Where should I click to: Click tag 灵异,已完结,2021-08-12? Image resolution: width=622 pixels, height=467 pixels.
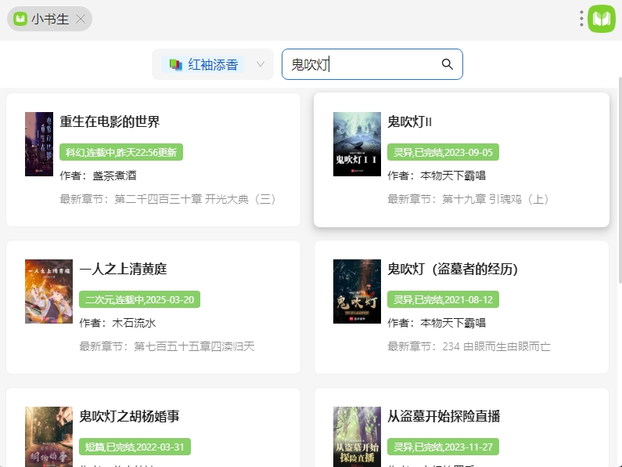(x=443, y=299)
